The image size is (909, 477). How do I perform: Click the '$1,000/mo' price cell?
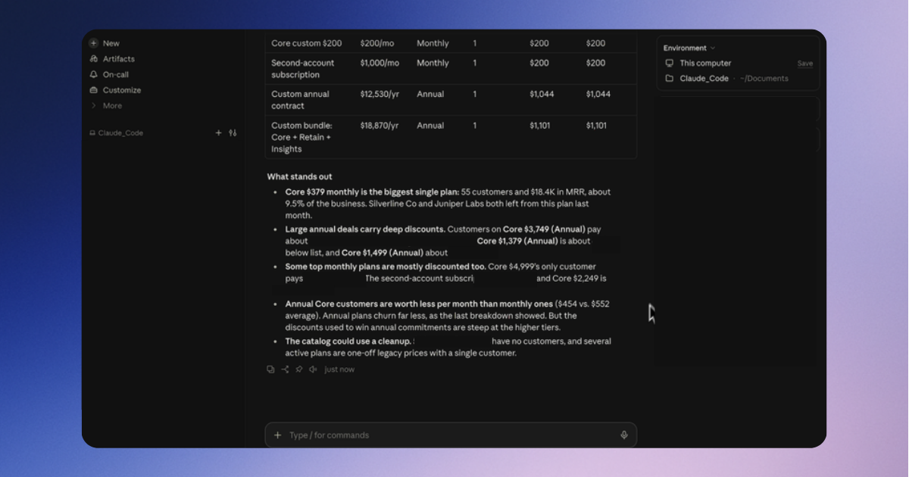point(380,63)
